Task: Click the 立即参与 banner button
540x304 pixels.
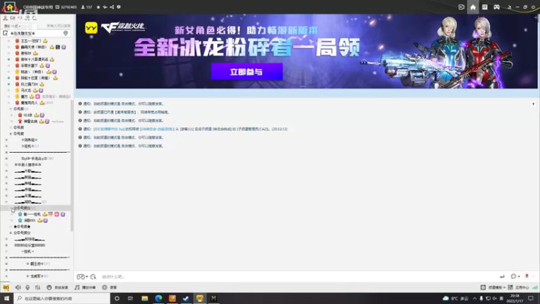Action: tap(246, 72)
